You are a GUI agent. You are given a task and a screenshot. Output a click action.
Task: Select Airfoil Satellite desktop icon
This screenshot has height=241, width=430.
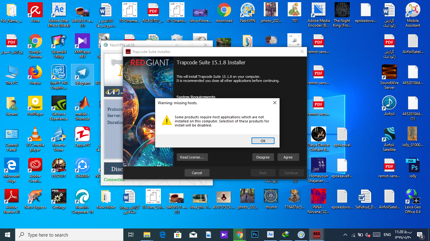coord(389,139)
